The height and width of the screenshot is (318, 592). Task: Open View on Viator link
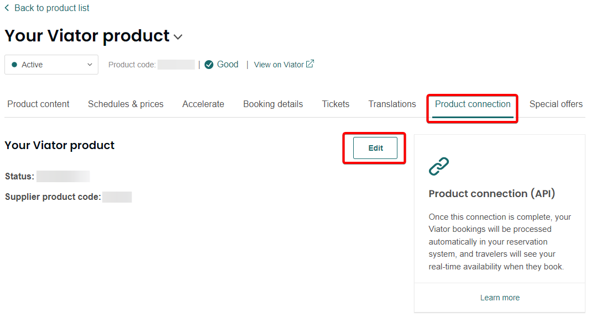pyautogui.click(x=279, y=65)
